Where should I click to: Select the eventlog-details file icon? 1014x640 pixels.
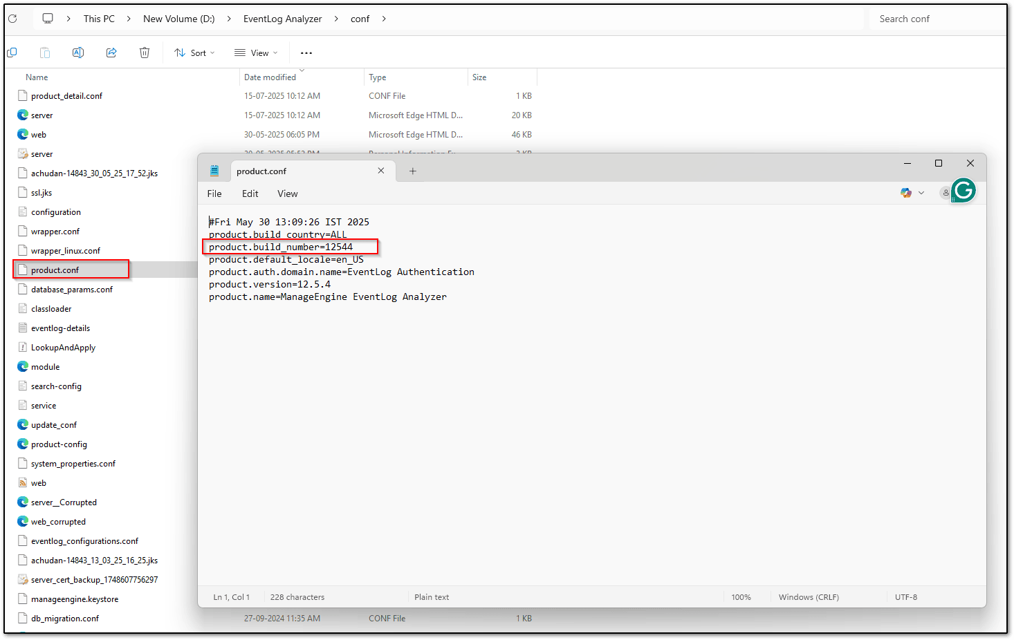coord(23,328)
